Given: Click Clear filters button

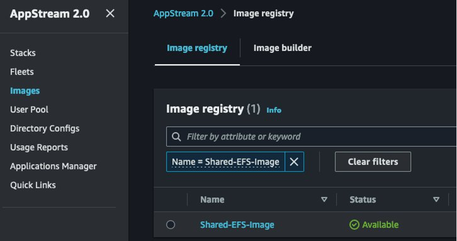Looking at the screenshot, I should coord(373,162).
